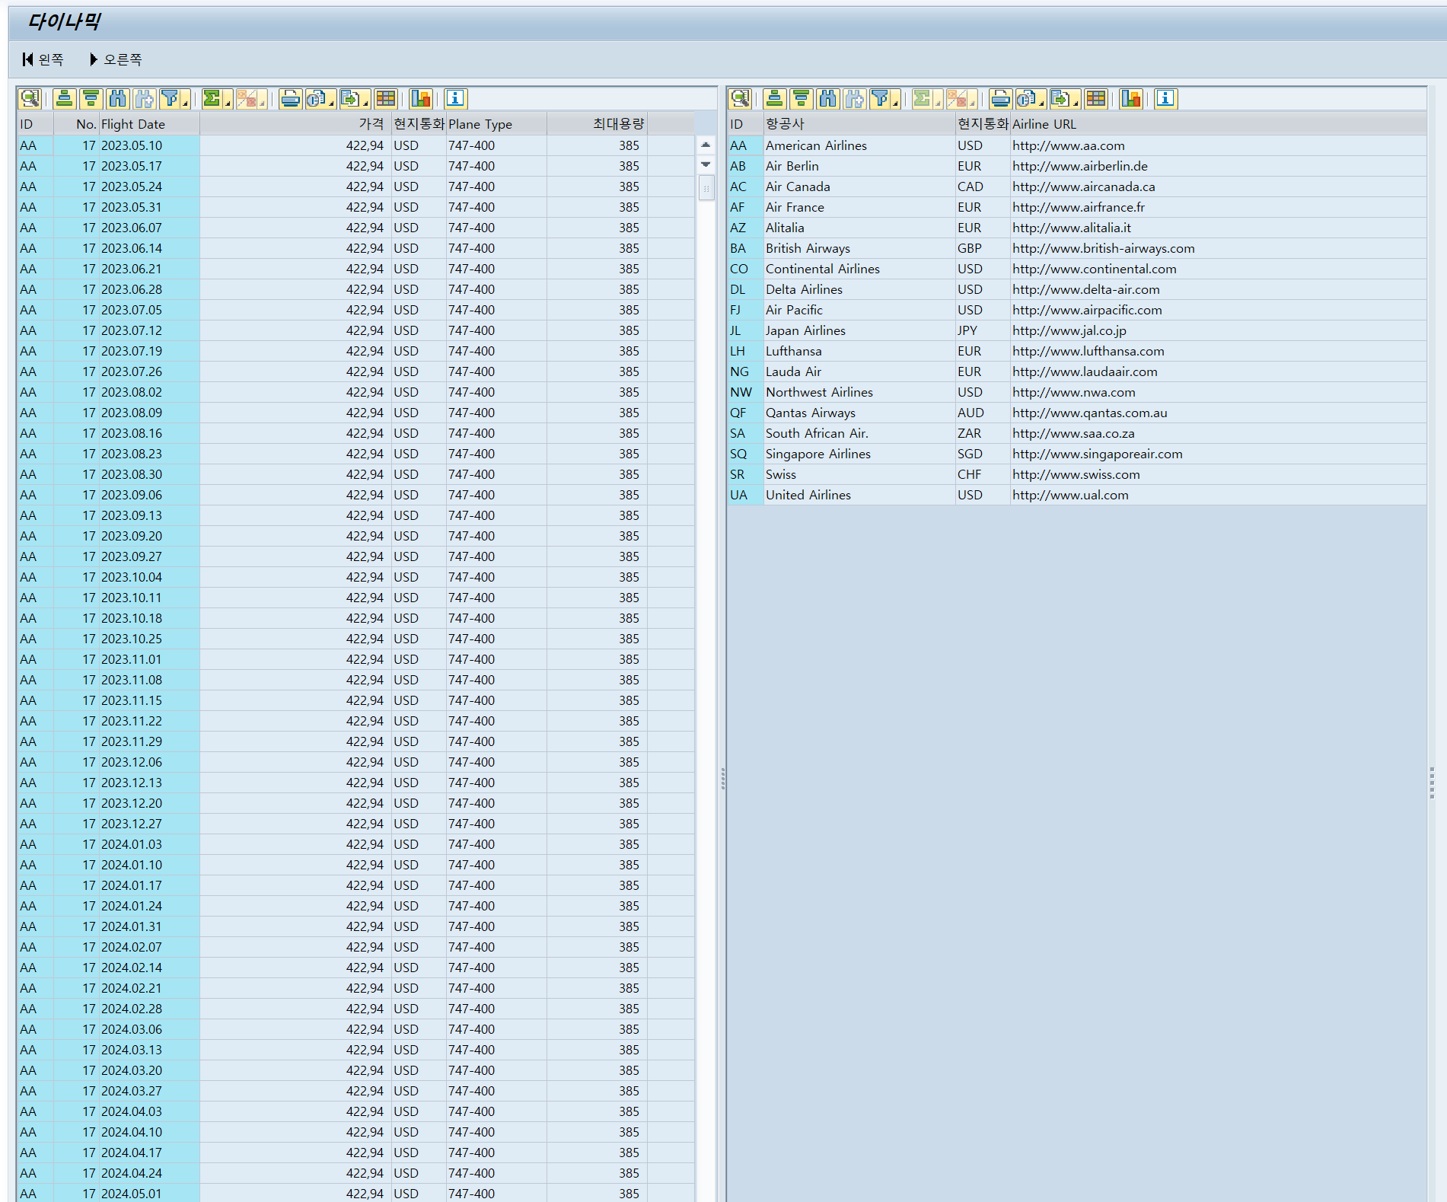Image resolution: width=1447 pixels, height=1202 pixels.
Task: Select the Flight Date column header
Action: coord(149,124)
